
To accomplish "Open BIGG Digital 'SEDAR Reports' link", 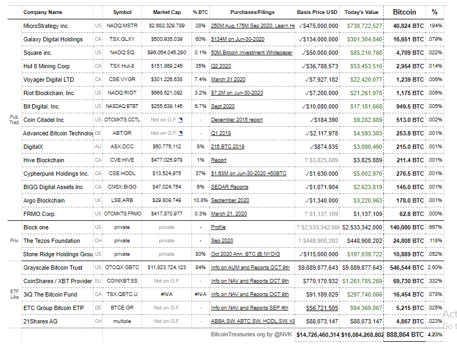I will point(230,187).
